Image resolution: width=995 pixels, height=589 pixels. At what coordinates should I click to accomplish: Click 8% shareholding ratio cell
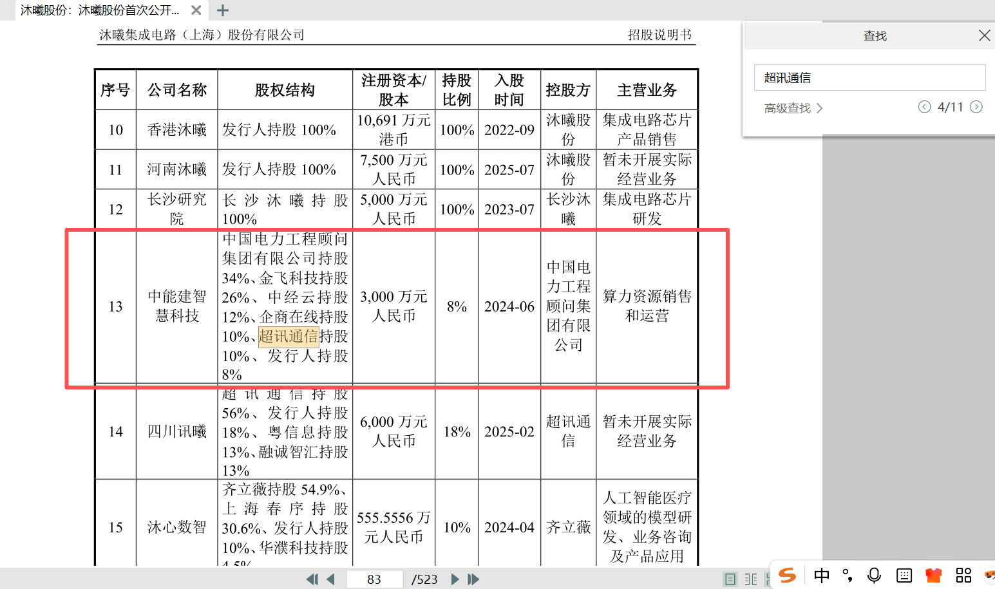[x=457, y=306]
